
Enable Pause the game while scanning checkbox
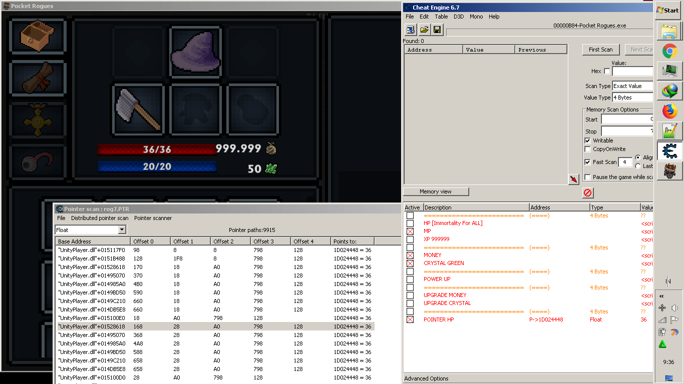tap(588, 177)
